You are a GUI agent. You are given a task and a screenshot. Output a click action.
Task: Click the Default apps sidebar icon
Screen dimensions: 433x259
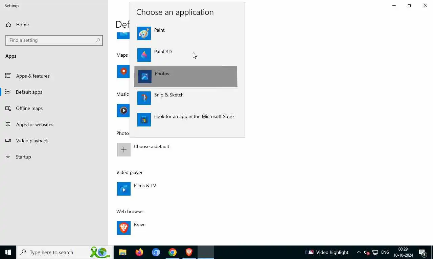(x=8, y=92)
